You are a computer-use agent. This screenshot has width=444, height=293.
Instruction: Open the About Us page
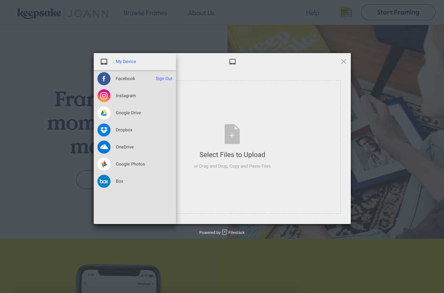(201, 13)
